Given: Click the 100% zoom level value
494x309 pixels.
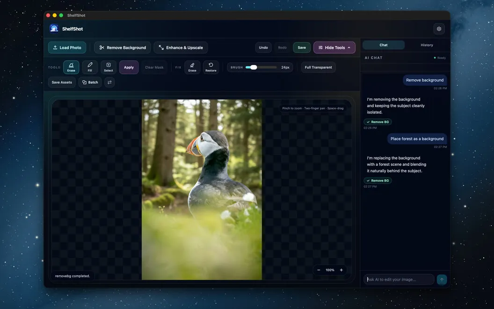Looking at the screenshot, I should point(330,270).
